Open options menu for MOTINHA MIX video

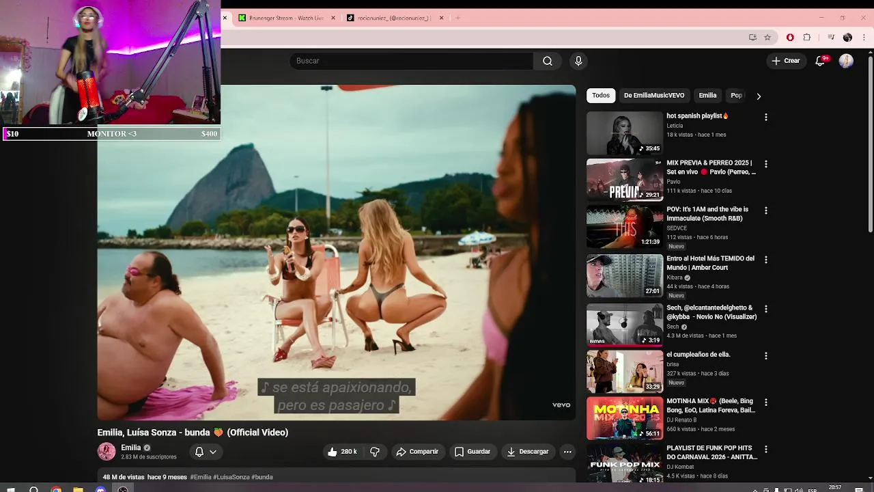(x=766, y=402)
